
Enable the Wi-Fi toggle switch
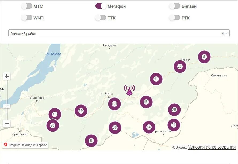27,18
